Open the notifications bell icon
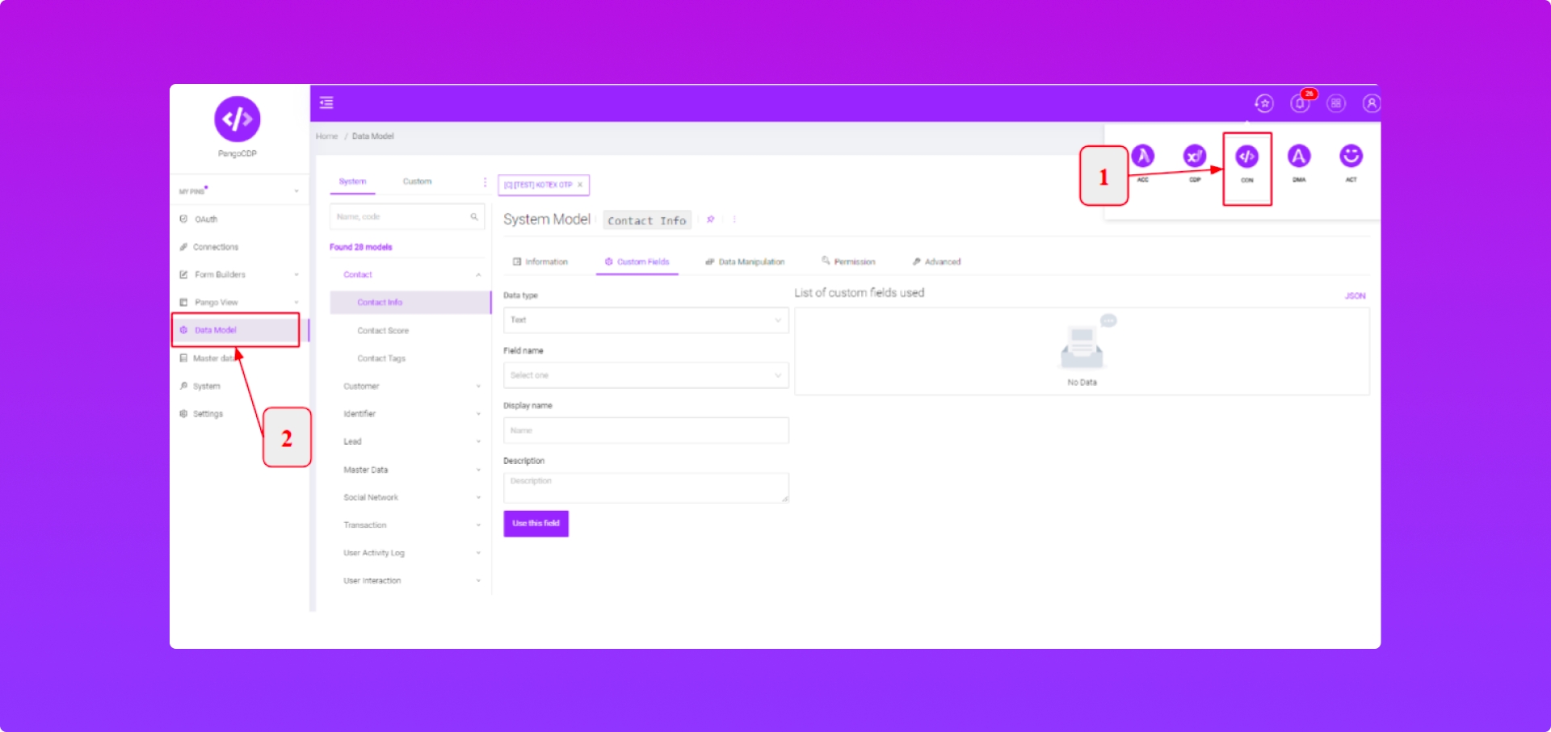1551x732 pixels. click(x=1300, y=103)
